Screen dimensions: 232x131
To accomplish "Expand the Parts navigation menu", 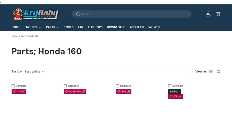I will (52, 27).
